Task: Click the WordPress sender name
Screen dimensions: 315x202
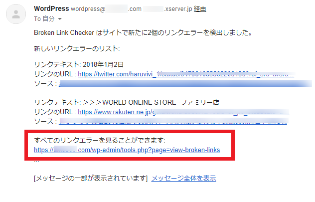Action: [51, 8]
